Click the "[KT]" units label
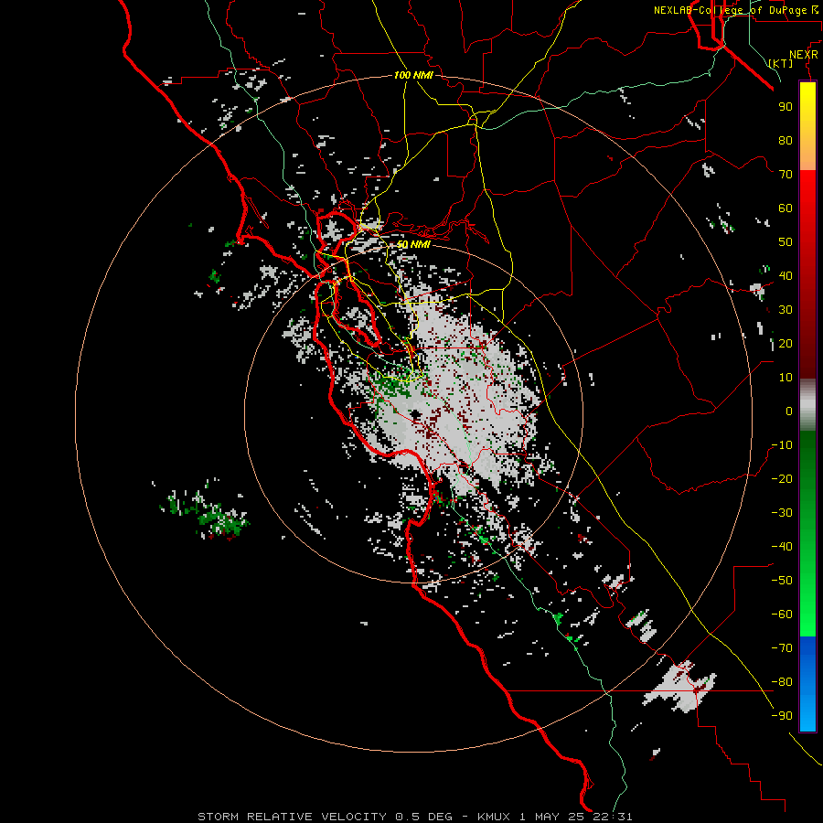 [x=780, y=63]
